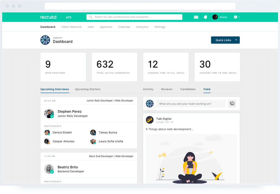
Task: Click the search magnifier icon
Action: coord(91,17)
